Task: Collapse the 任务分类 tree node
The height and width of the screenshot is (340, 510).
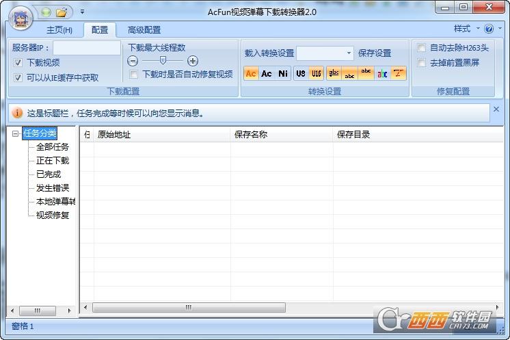Action: pyautogui.click(x=15, y=133)
